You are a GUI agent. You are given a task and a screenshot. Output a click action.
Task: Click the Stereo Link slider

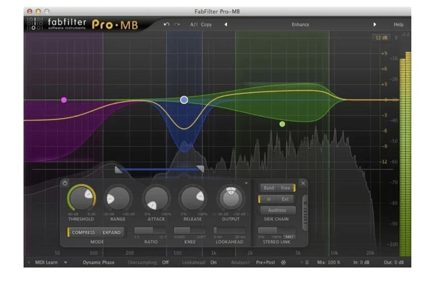(x=277, y=231)
